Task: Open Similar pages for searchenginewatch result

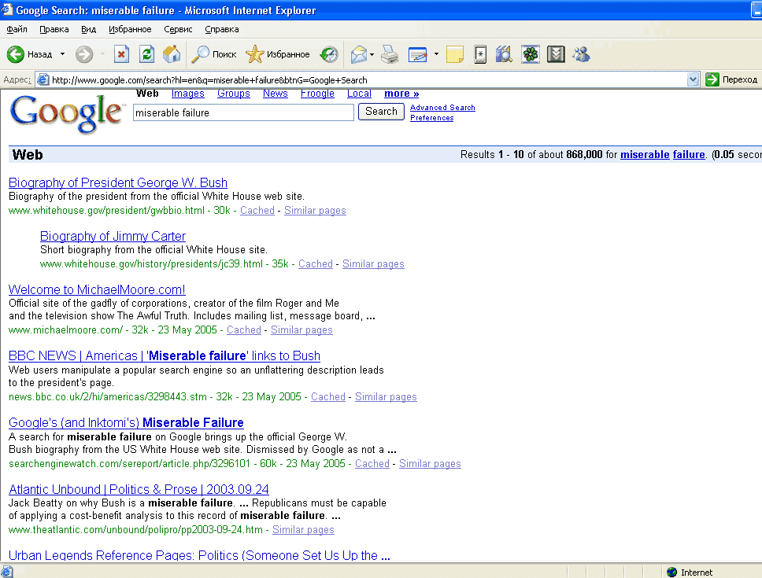Action: pos(430,464)
